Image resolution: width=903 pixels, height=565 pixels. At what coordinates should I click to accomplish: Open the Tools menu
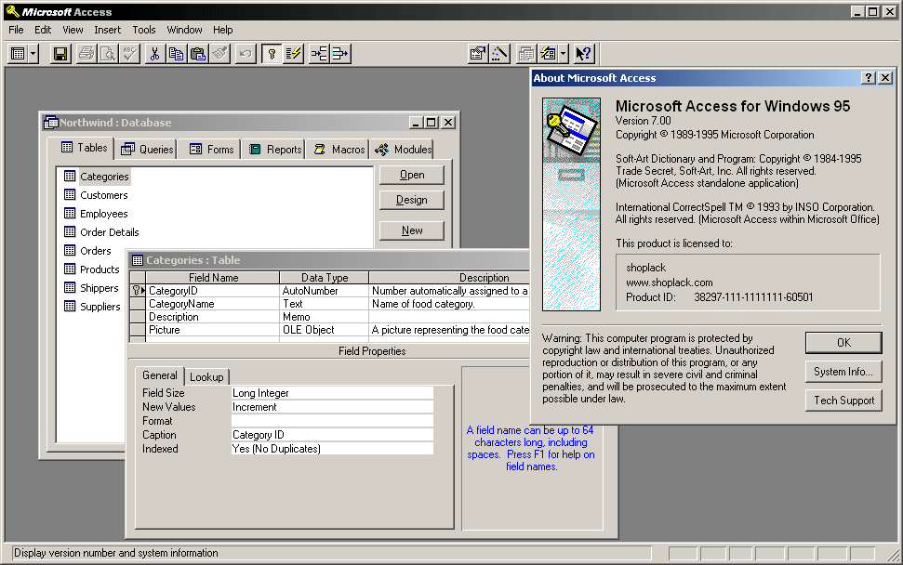pos(144,30)
